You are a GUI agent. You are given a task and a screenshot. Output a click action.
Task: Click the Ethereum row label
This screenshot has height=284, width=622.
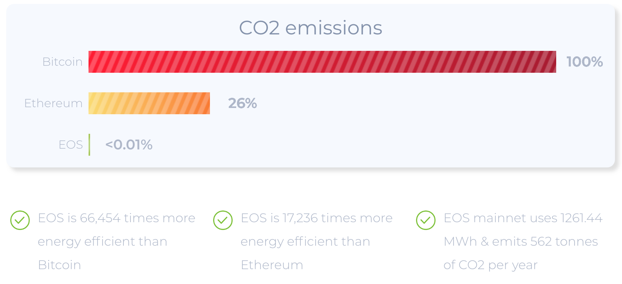(54, 103)
